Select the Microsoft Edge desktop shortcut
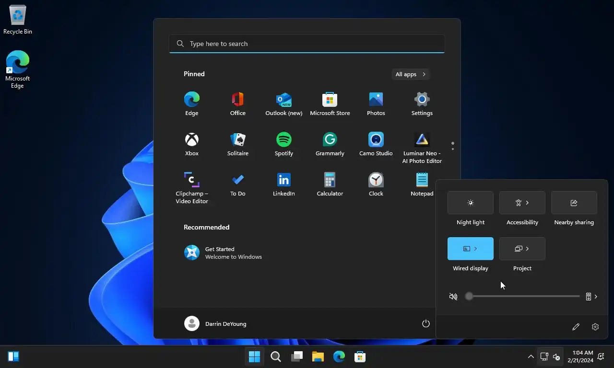614x368 pixels. pyautogui.click(x=17, y=69)
